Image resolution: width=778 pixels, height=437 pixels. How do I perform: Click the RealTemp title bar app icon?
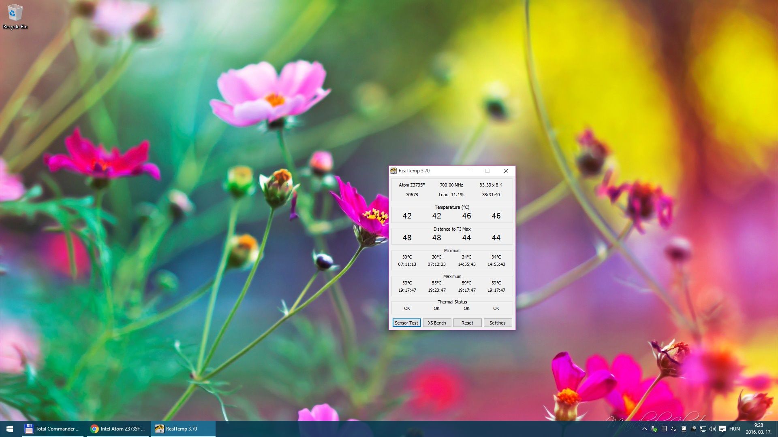pos(393,171)
